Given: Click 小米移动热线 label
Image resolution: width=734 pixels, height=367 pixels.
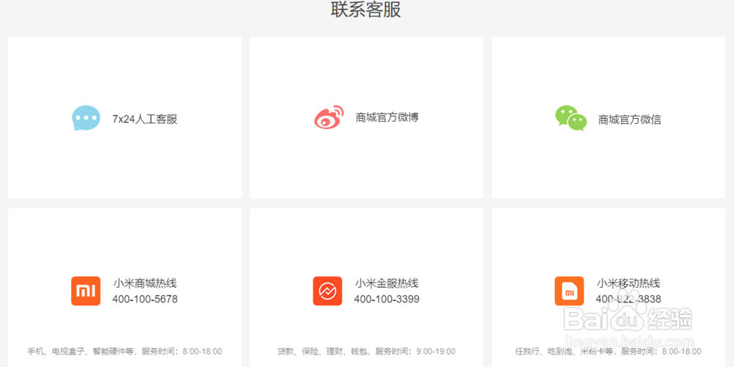Looking at the screenshot, I should 628,283.
